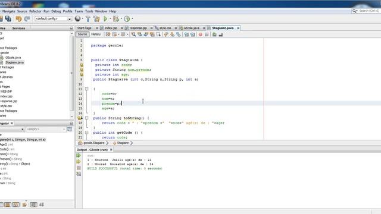The height and width of the screenshot is (214, 381).
Task: Switch to the GEcole.java tab
Action: pyautogui.click(x=192, y=28)
